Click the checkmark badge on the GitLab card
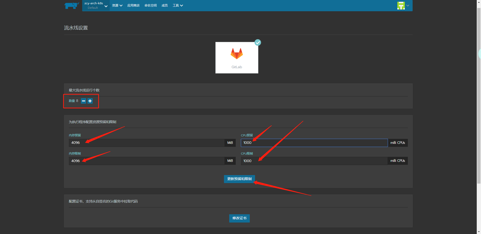The image size is (481, 234). (258, 42)
